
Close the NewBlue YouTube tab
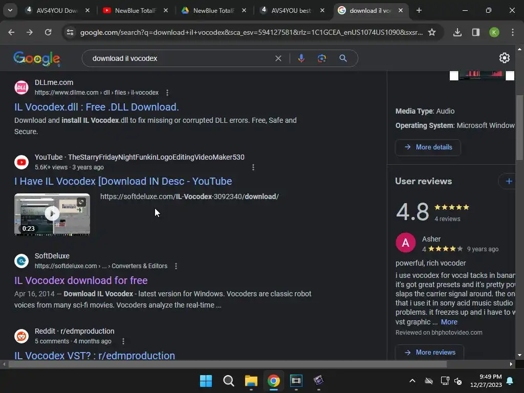point(166,10)
